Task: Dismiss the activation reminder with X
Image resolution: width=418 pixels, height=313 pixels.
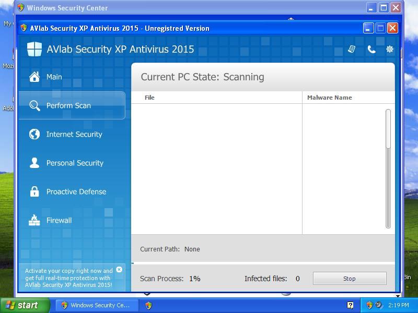Action: [119, 270]
